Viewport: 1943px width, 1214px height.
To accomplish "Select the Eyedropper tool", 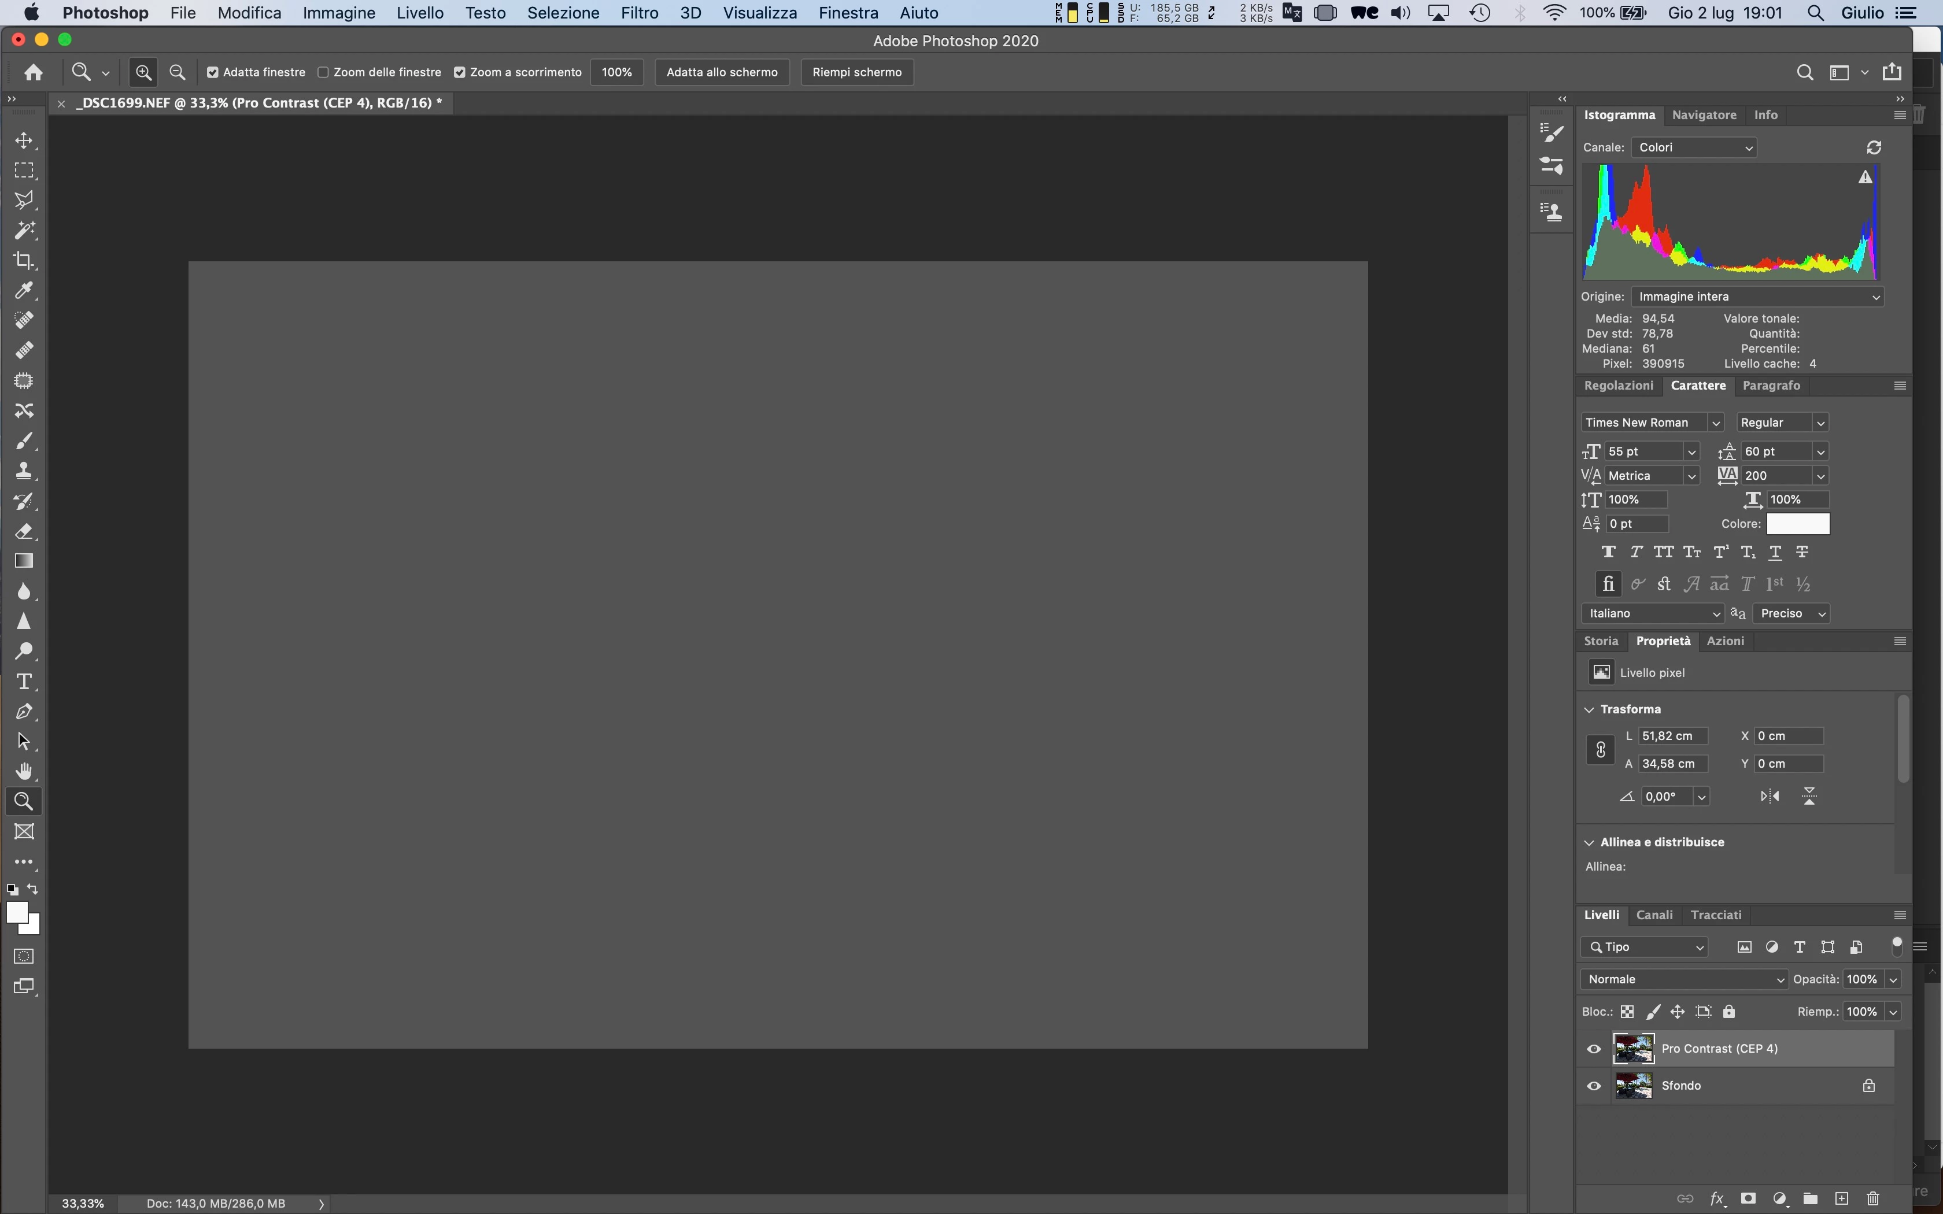I will [24, 290].
